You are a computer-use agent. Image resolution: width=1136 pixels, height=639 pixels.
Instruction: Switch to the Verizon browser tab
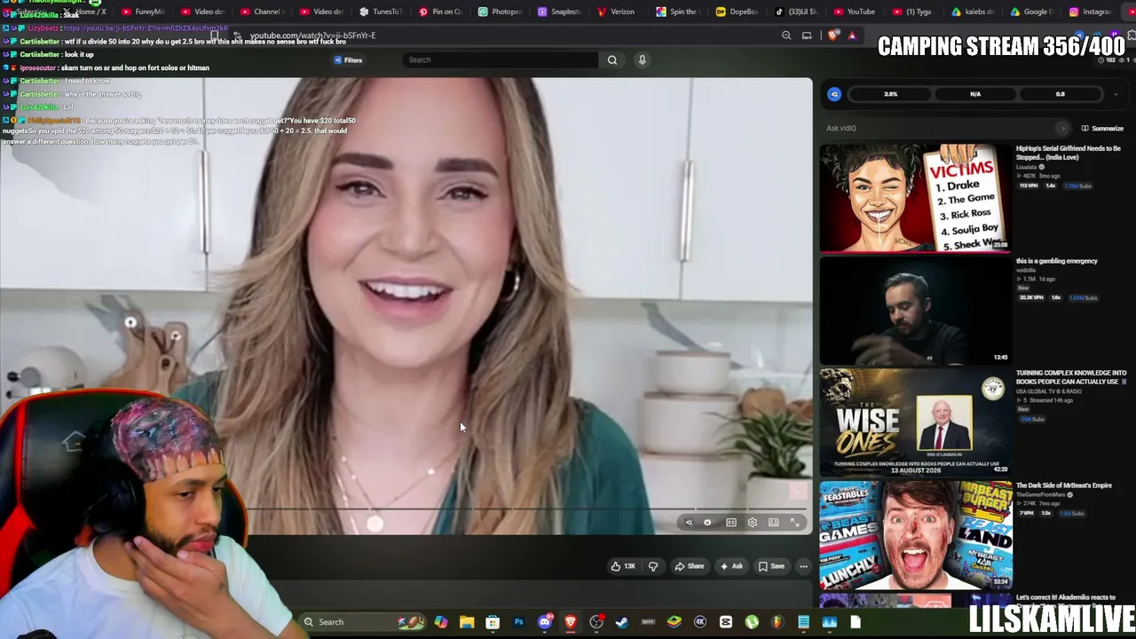tap(617, 12)
